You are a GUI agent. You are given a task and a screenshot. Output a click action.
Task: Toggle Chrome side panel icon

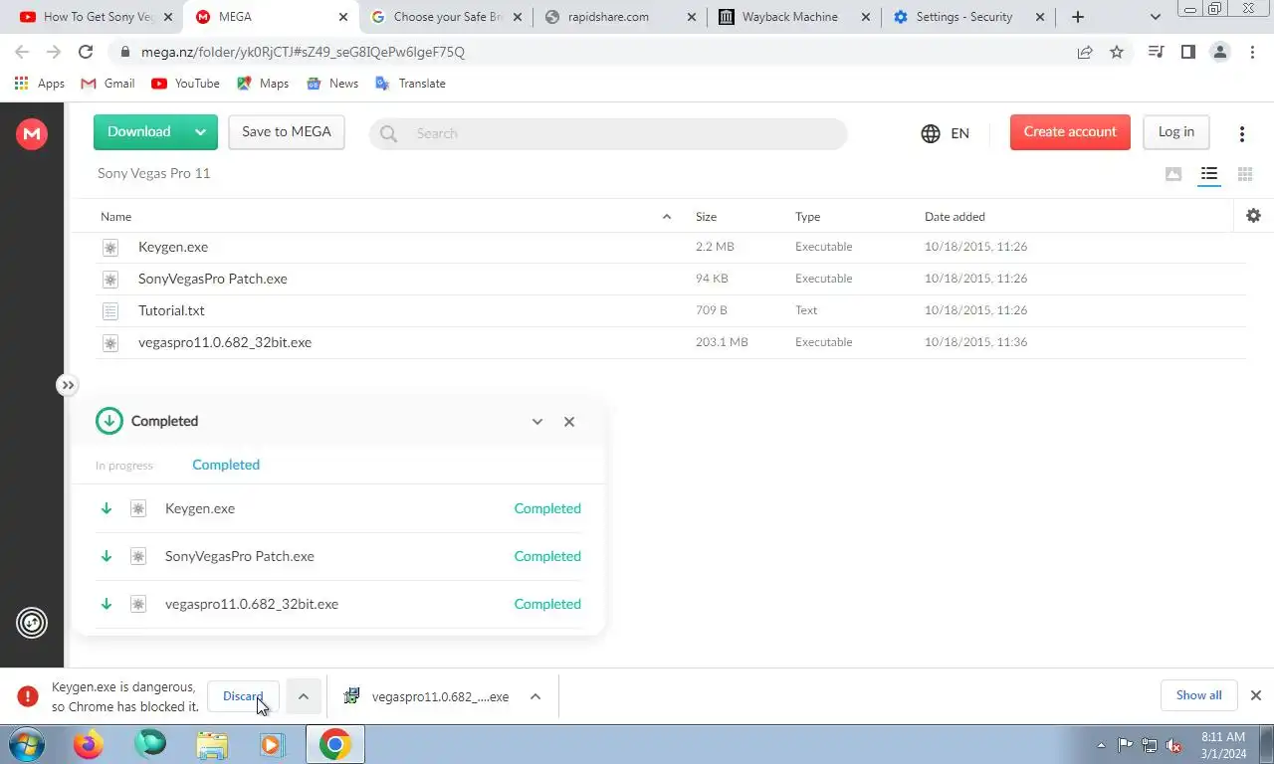(1187, 52)
